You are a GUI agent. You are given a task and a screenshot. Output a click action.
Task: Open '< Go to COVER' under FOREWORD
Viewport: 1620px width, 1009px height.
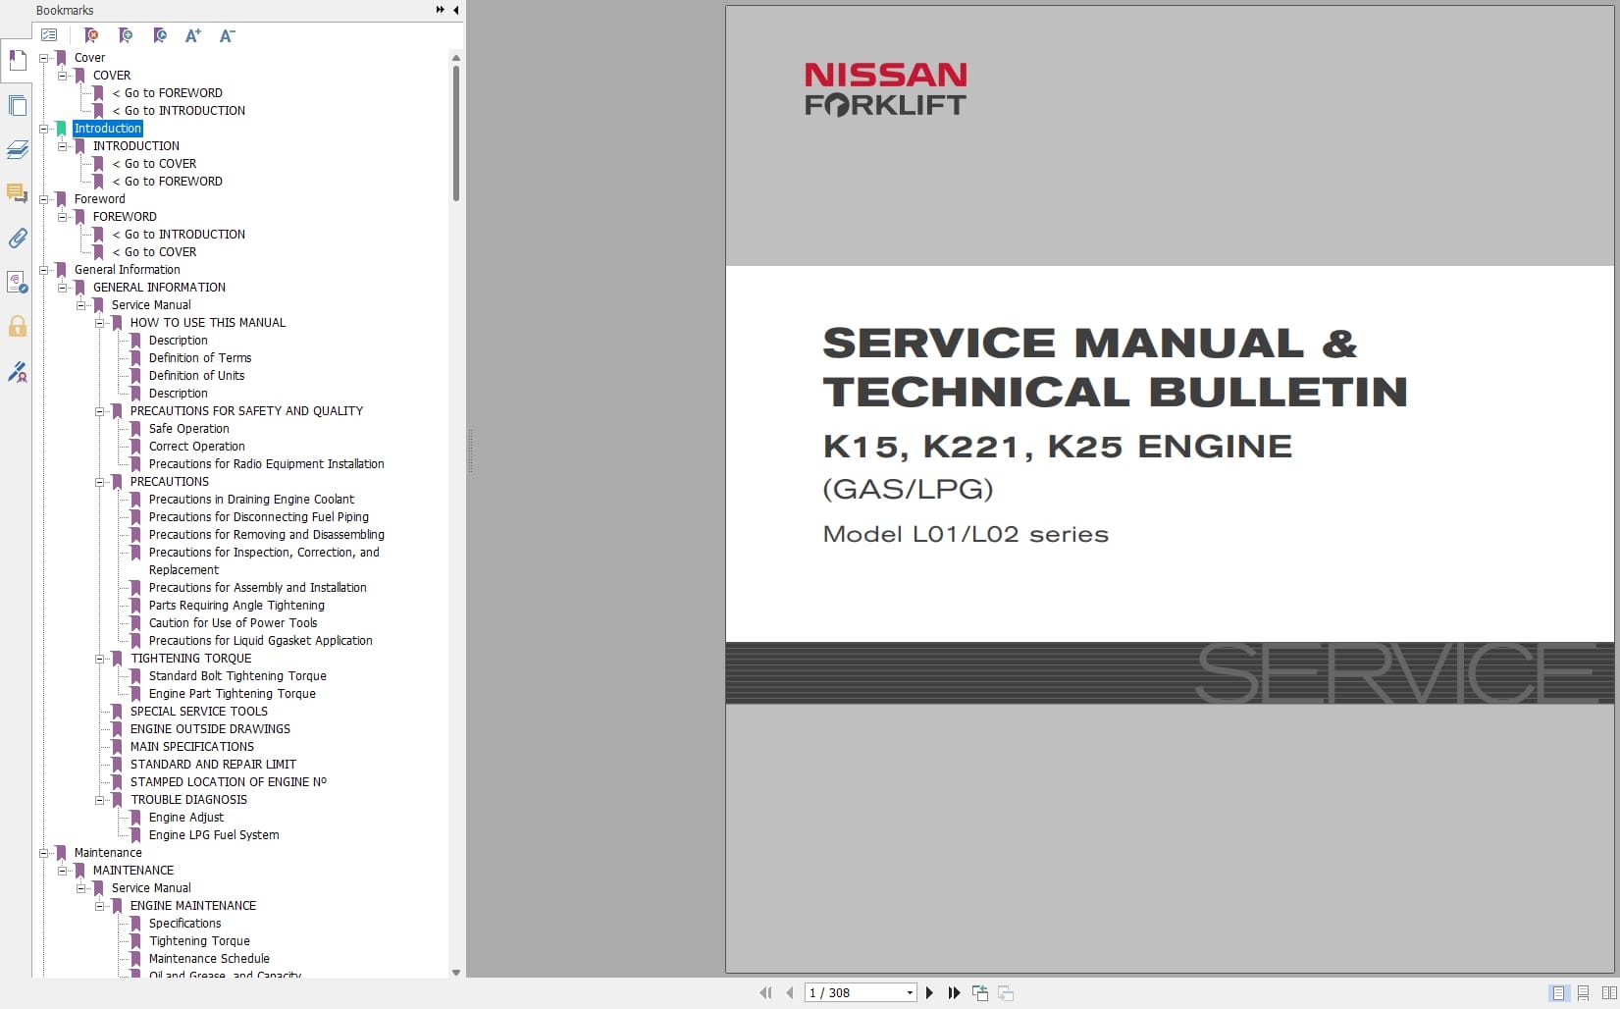point(154,252)
